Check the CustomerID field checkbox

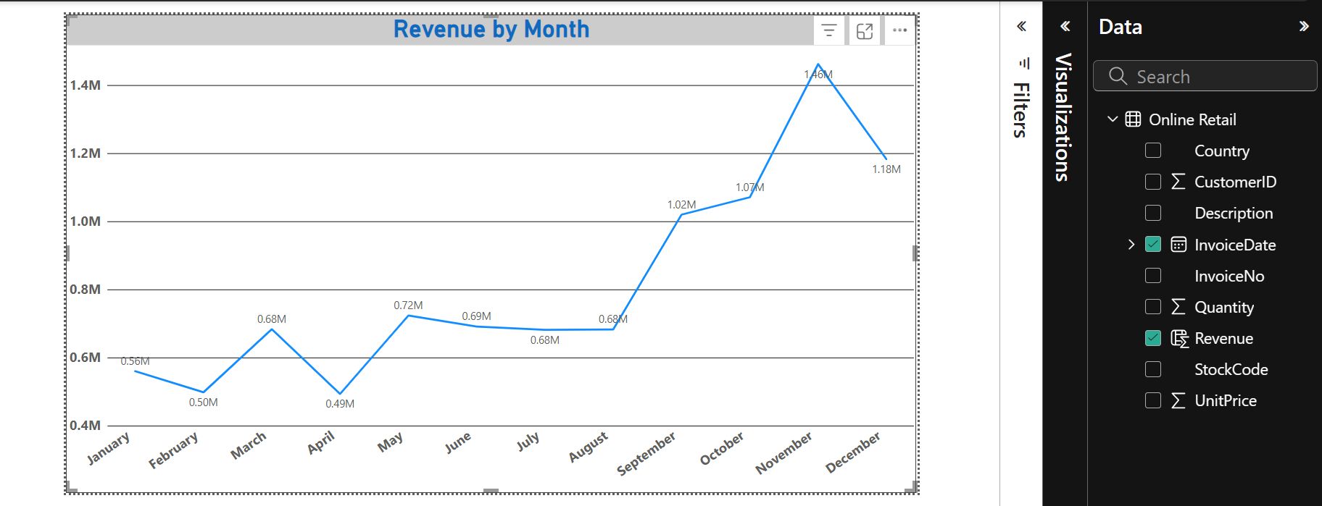pyautogui.click(x=1153, y=182)
